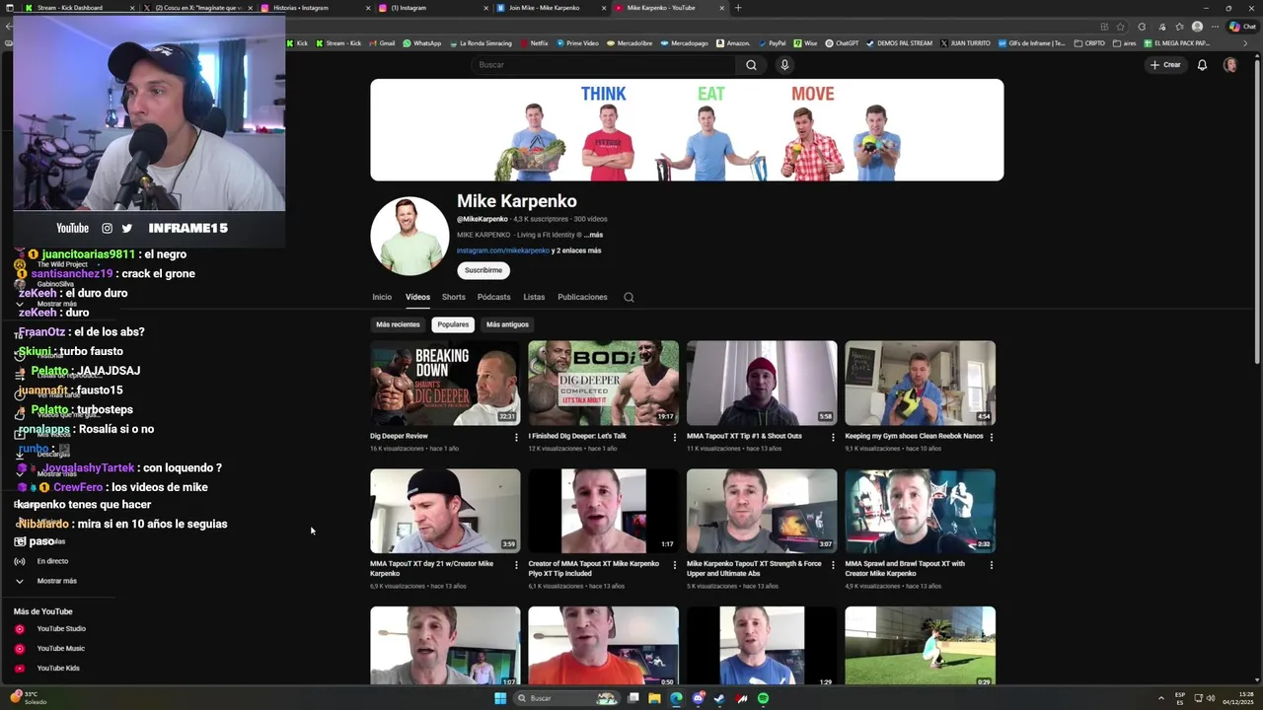This screenshot has width=1263, height=710.
Task: Click the Windows Start button
Action: (500, 698)
